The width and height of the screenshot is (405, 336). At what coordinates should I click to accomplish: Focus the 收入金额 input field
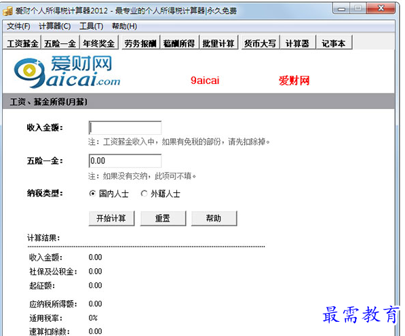pyautogui.click(x=125, y=127)
